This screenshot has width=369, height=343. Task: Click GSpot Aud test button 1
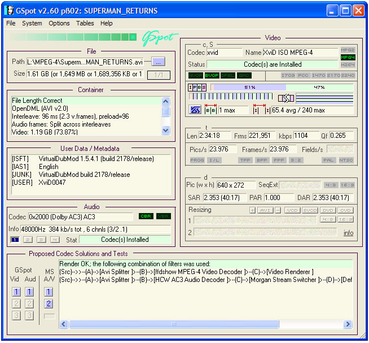[x=29, y=292]
